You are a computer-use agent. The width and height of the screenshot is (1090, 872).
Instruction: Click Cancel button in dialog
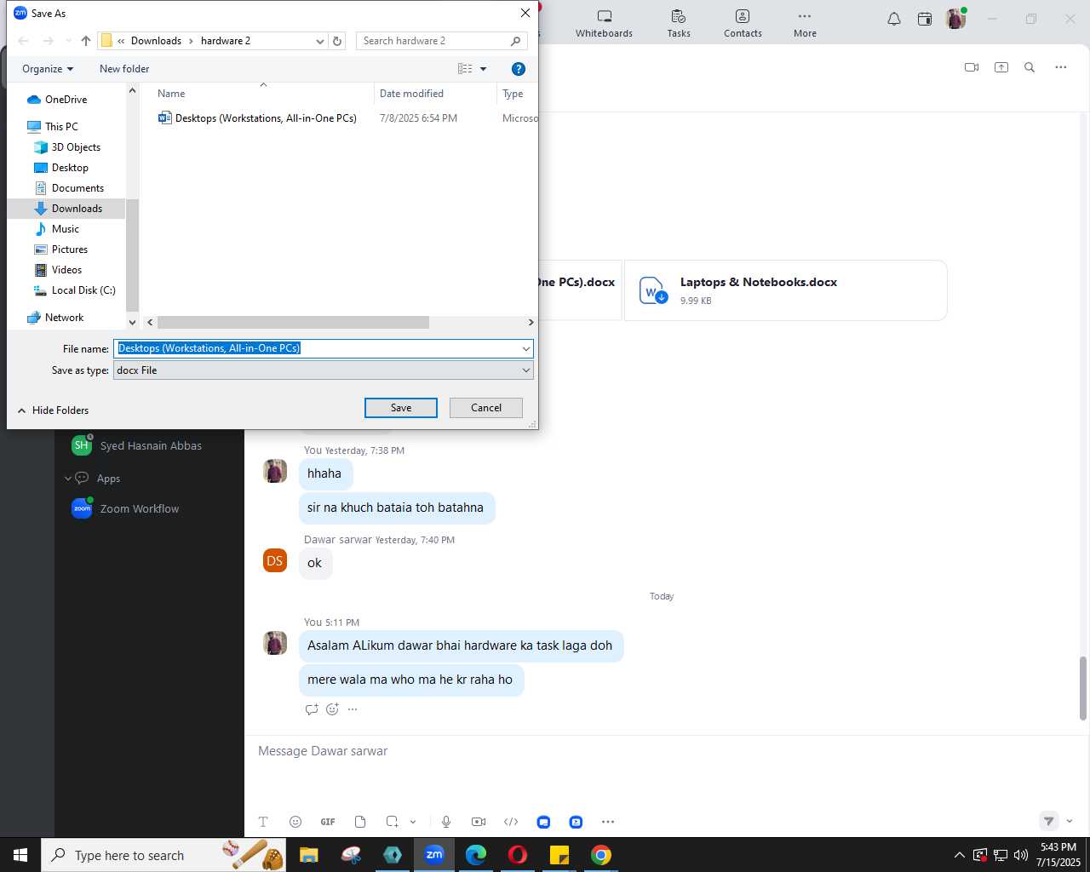(x=486, y=408)
